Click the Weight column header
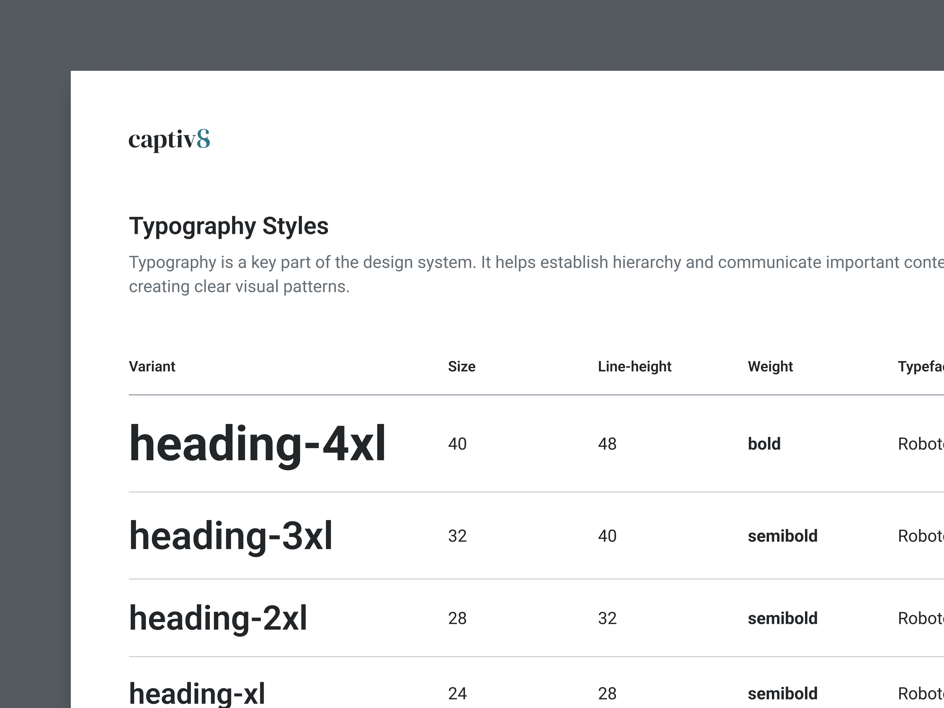Viewport: 944px width, 708px height. (x=770, y=366)
